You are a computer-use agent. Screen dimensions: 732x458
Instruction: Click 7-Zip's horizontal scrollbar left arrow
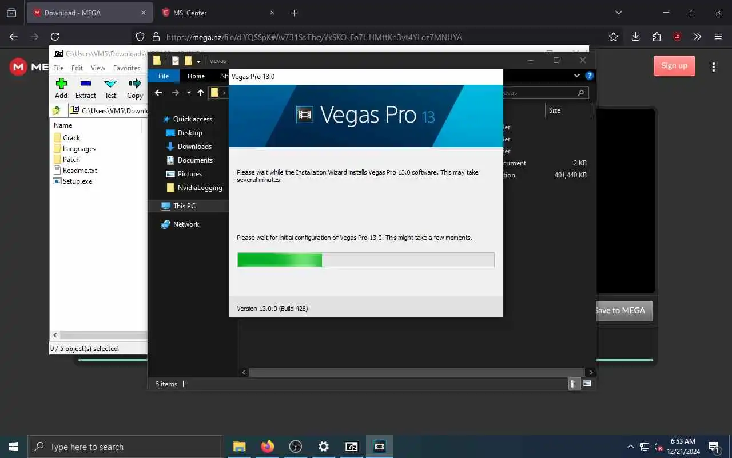pyautogui.click(x=55, y=335)
